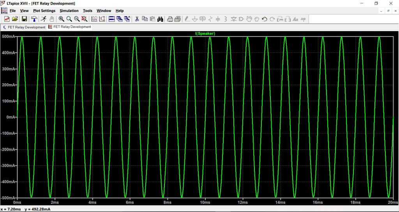
Task: Click the greyed Rotate icon
Action: (x=280, y=19)
